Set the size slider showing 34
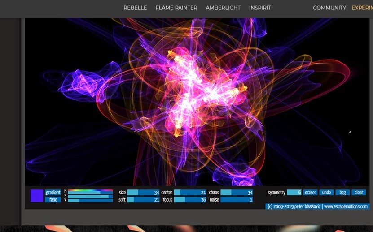The image size is (373, 232). [x=144, y=193]
